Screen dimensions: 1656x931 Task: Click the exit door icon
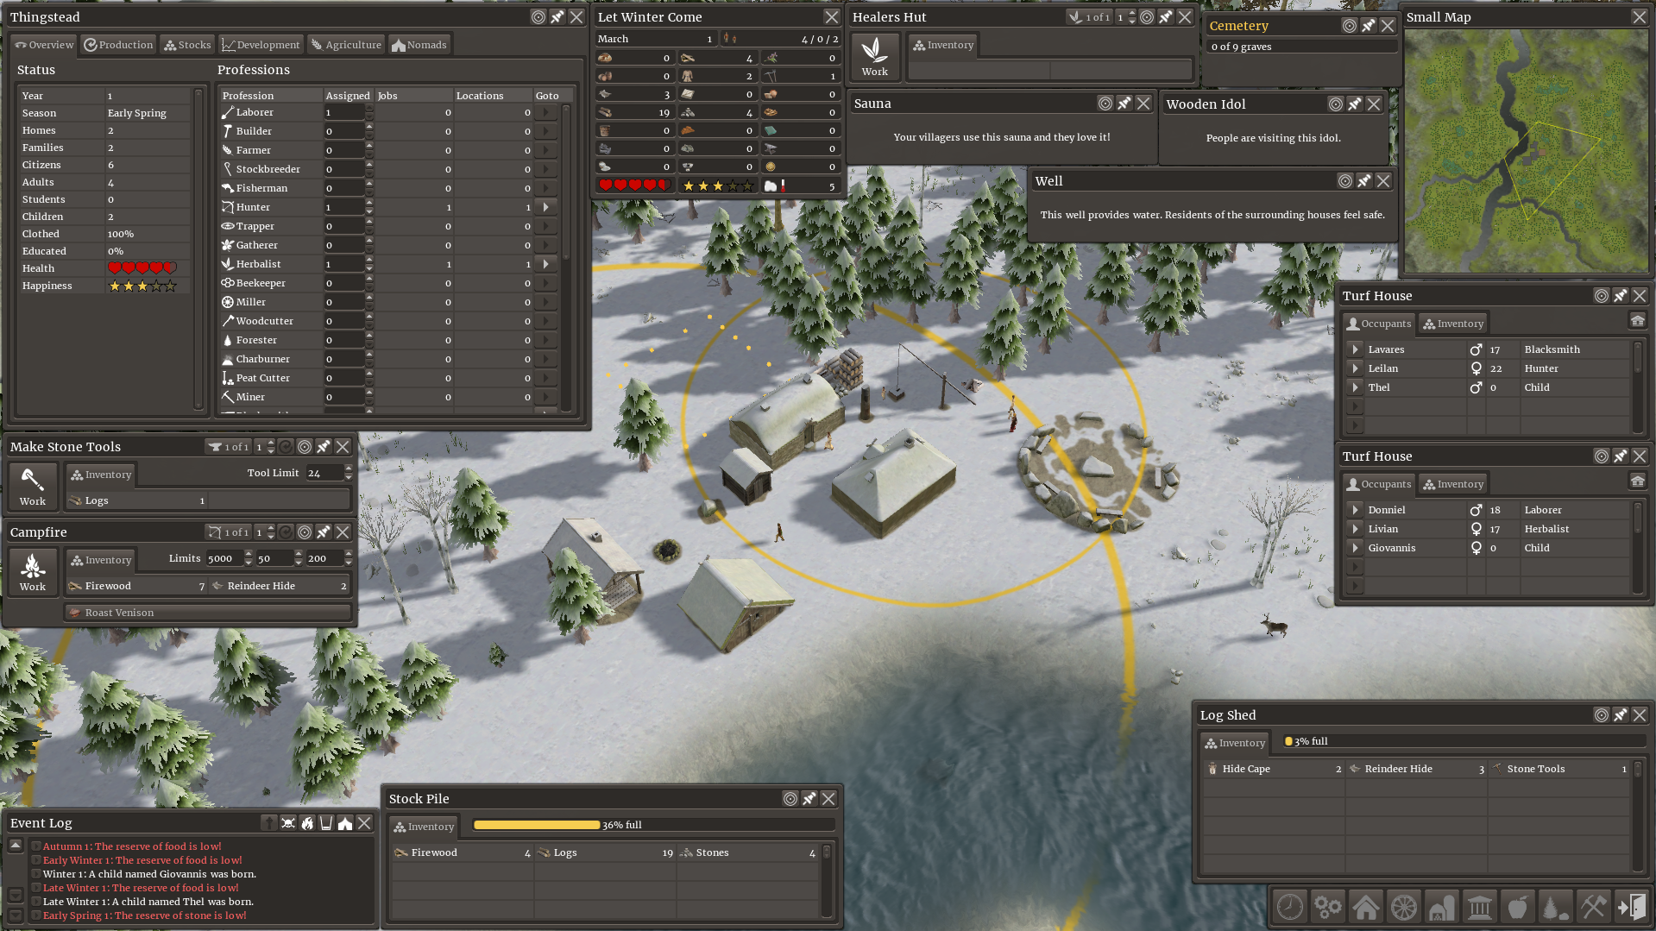[1631, 907]
